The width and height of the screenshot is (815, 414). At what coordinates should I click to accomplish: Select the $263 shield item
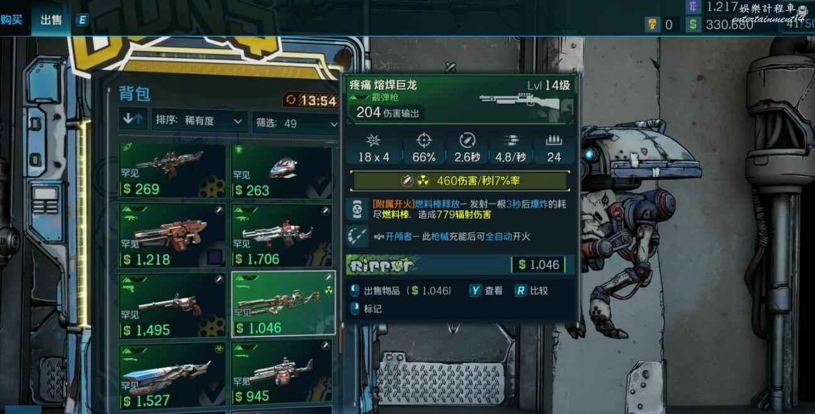pos(281,172)
